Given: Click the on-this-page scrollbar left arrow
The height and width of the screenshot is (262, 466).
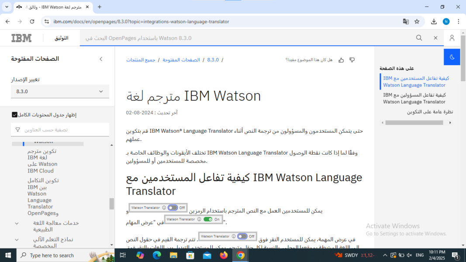Looking at the screenshot, I should click(x=383, y=122).
